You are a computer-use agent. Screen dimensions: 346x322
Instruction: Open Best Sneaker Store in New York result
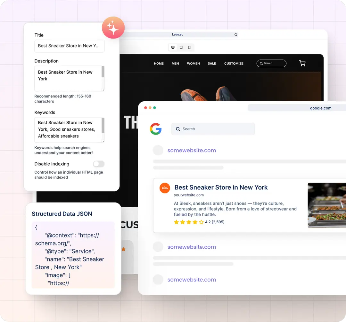point(221,187)
